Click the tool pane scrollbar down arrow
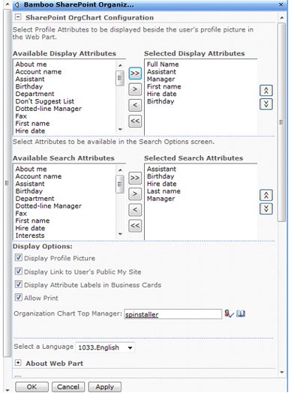 click(282, 372)
